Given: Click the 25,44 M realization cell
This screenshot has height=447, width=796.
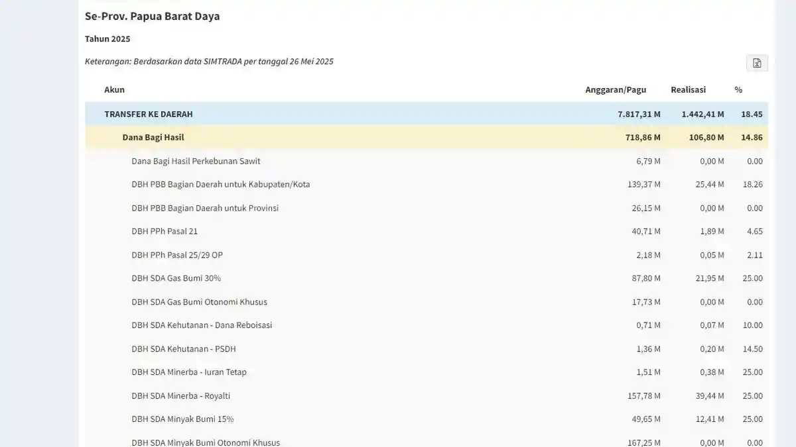Looking at the screenshot, I should click(710, 184).
